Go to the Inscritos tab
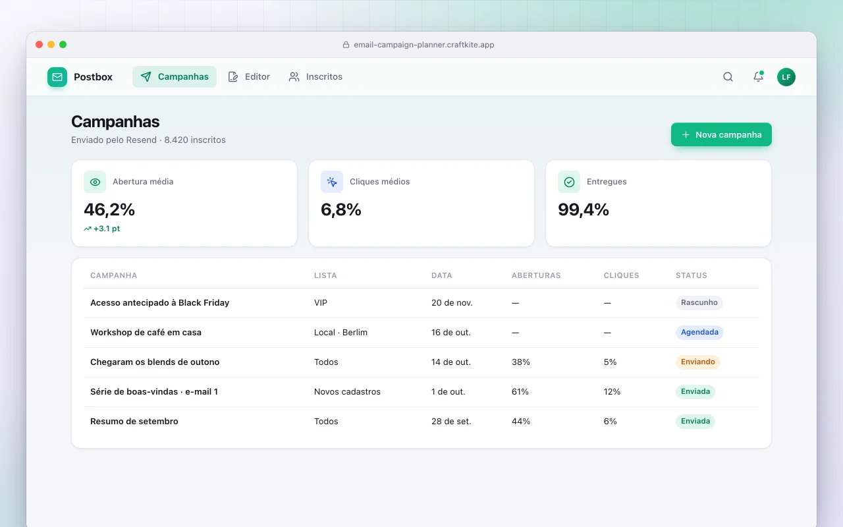The image size is (843, 527). click(x=315, y=77)
